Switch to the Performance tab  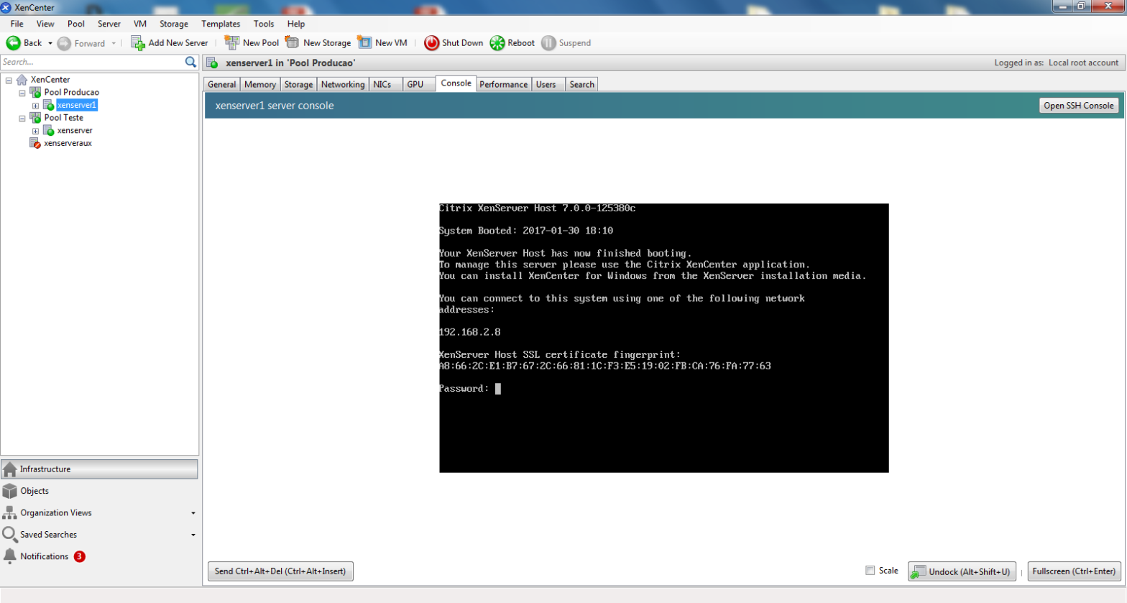(x=504, y=85)
